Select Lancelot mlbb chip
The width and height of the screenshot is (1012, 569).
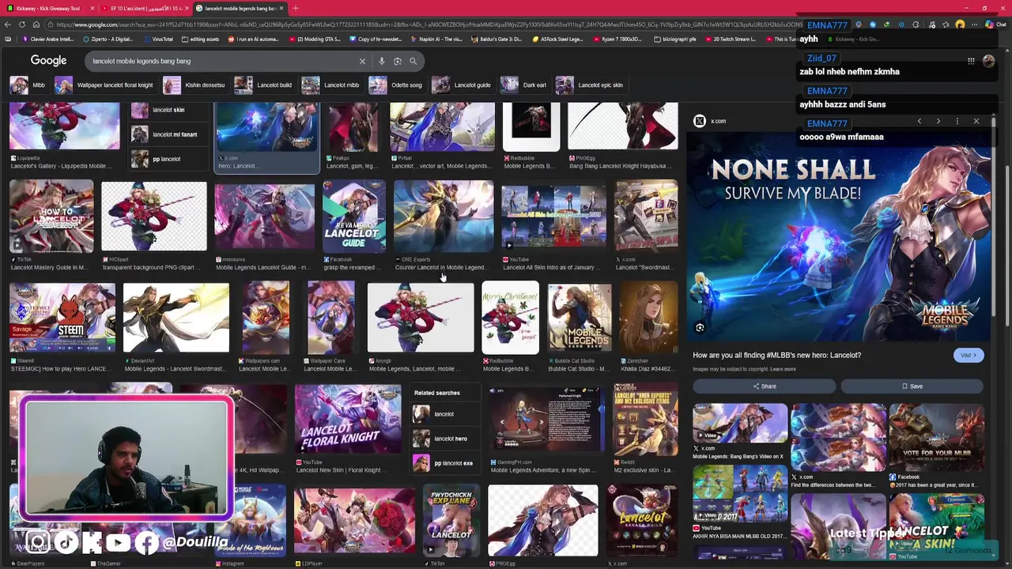point(331,85)
